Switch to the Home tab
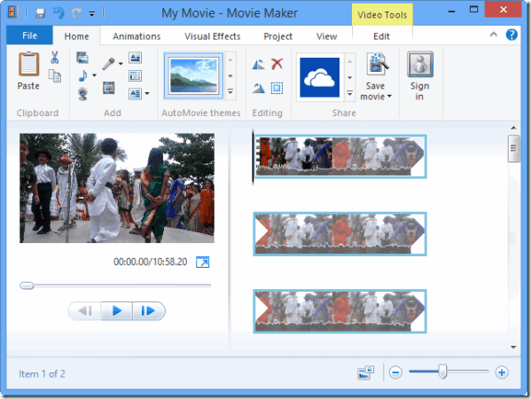 click(x=76, y=36)
